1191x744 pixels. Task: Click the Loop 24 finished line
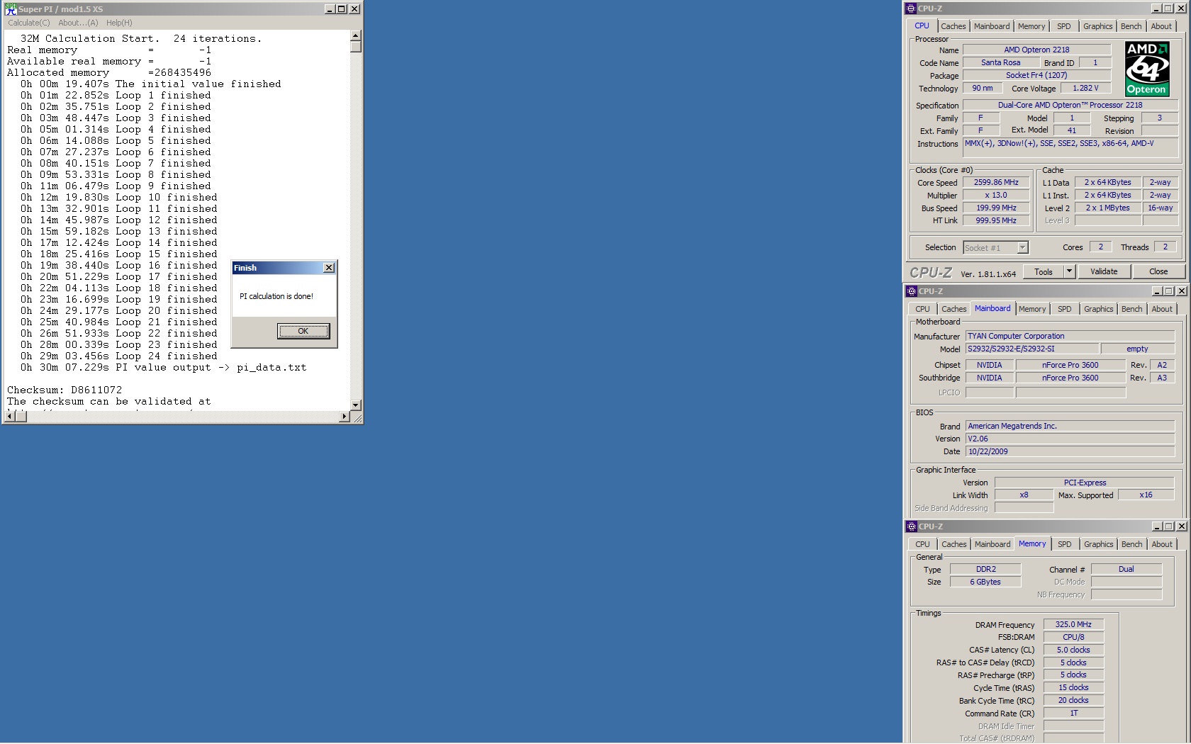(119, 356)
